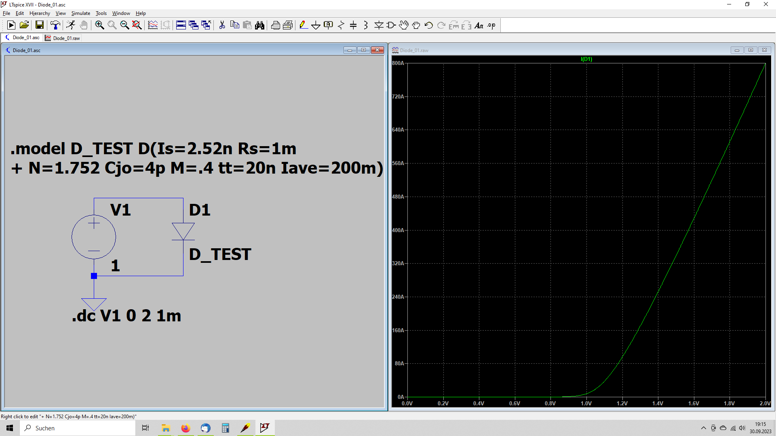Screen dimensions: 776x436
Task: Open the Edit menu
Action: pos(20,13)
